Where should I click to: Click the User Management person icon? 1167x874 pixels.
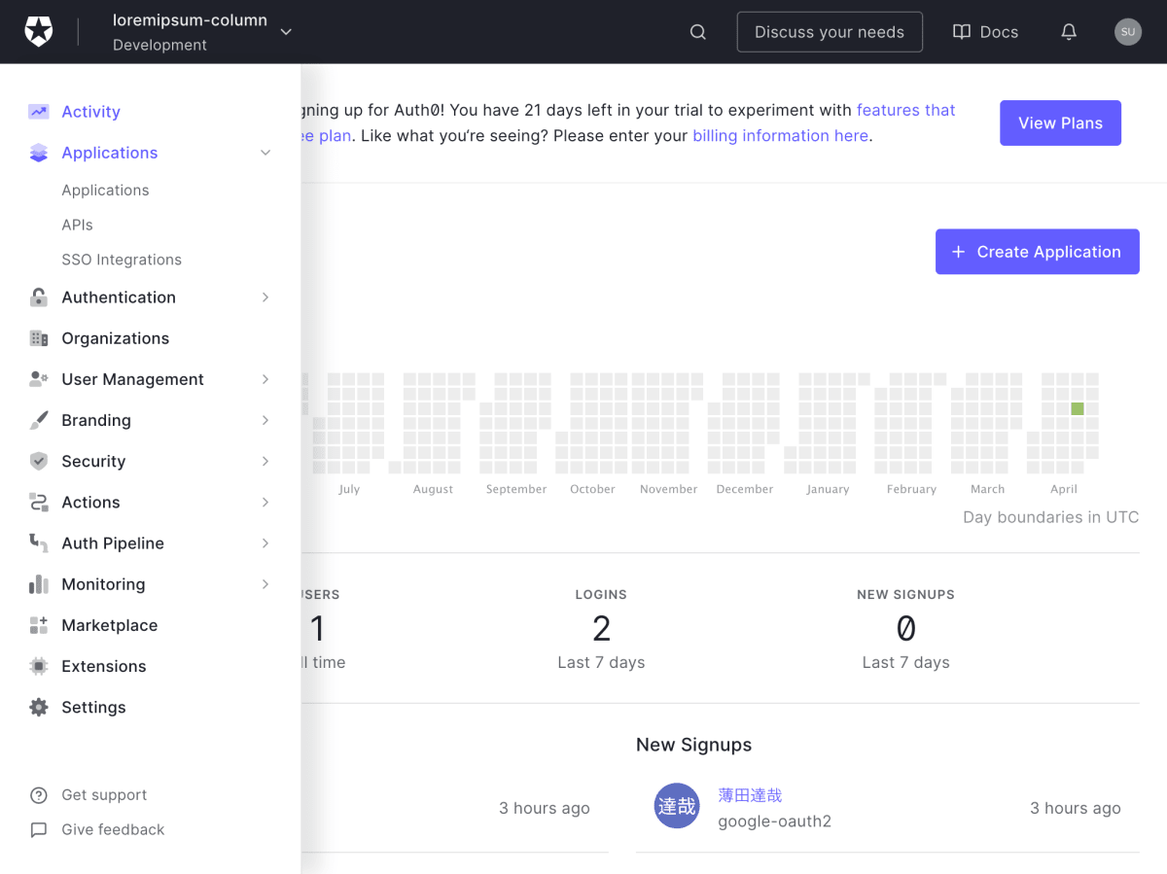click(39, 379)
